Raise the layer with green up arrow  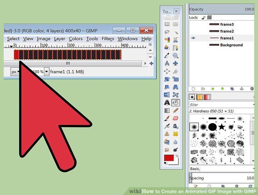(x=213, y=89)
